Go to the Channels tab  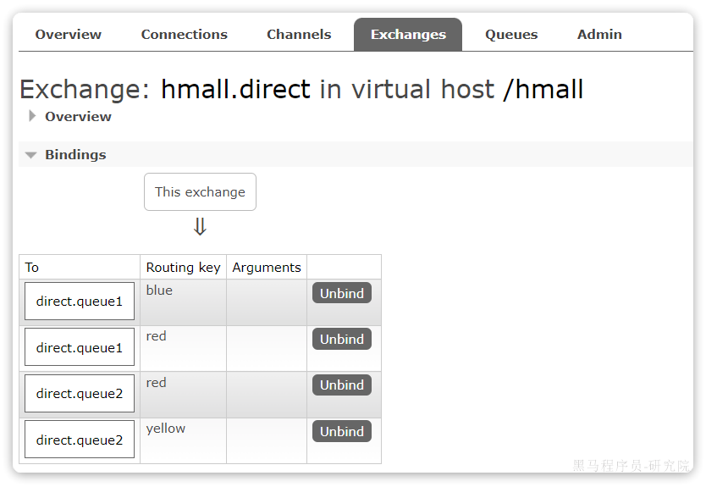click(299, 35)
